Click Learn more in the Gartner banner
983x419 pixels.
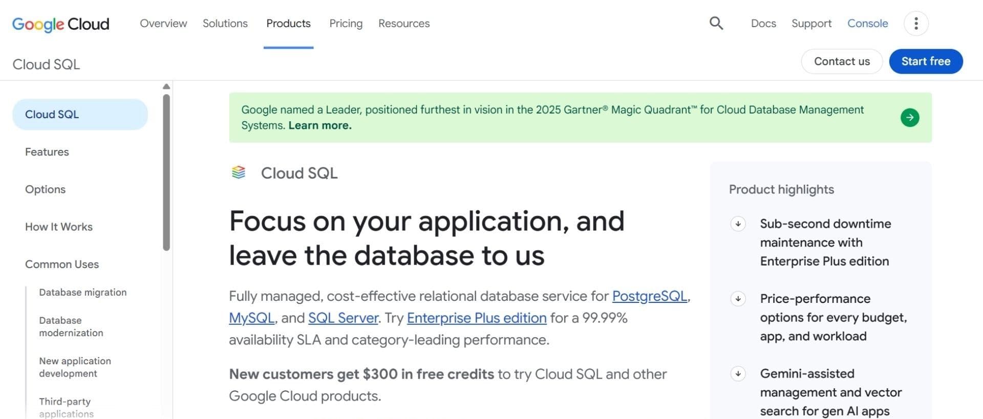pos(320,125)
